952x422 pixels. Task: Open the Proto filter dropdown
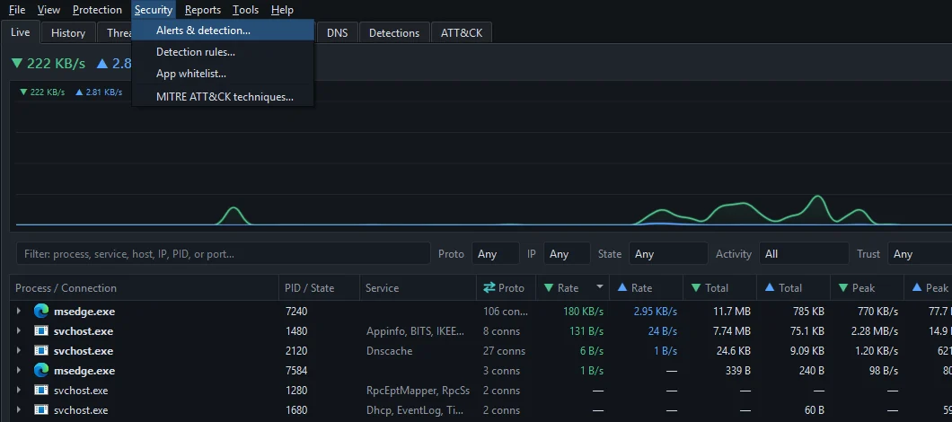coord(496,254)
